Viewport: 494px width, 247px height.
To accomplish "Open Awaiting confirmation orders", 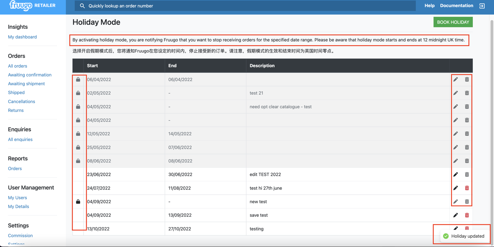I will 30,75.
